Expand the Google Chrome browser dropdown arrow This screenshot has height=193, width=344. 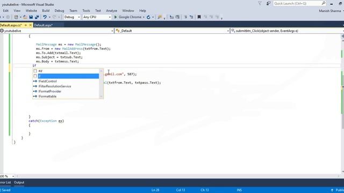click(x=144, y=17)
